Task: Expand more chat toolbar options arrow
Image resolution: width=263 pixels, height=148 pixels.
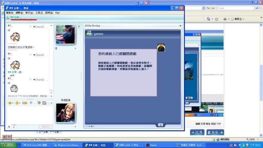Action: tap(52, 103)
